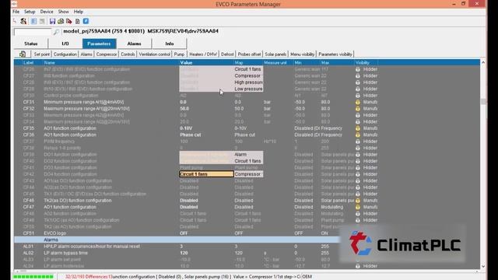Viewport: 498px width, 280px height.
Task: Open the Setup menu
Action: (30, 12)
